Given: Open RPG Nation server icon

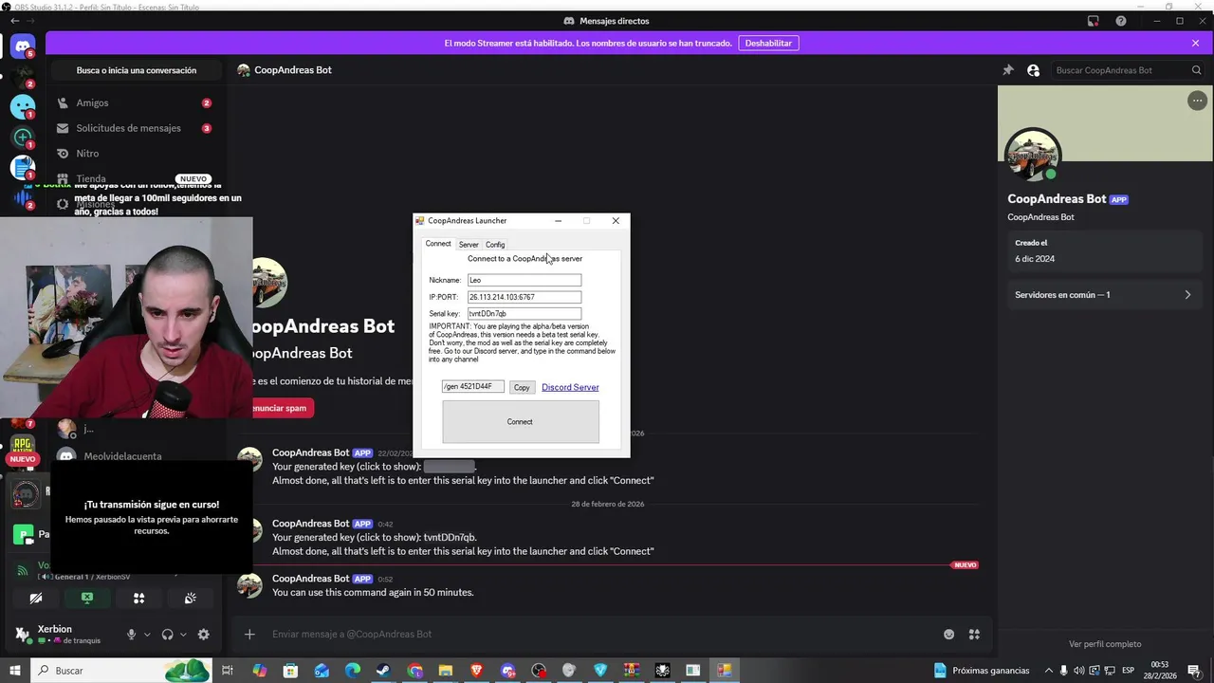Looking at the screenshot, I should pos(23,442).
